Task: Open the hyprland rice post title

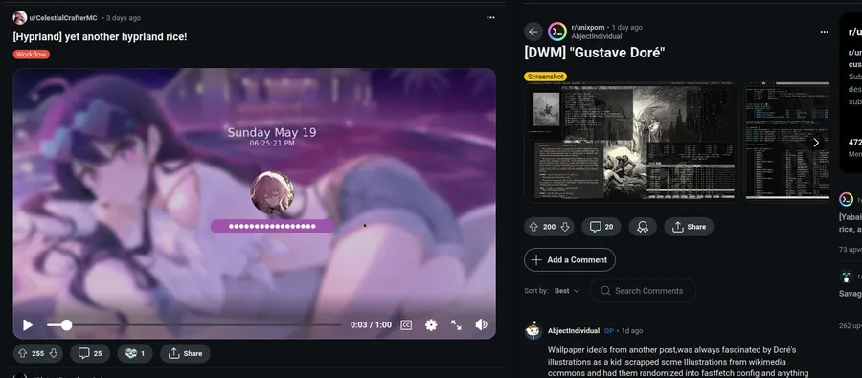Action: 100,36
